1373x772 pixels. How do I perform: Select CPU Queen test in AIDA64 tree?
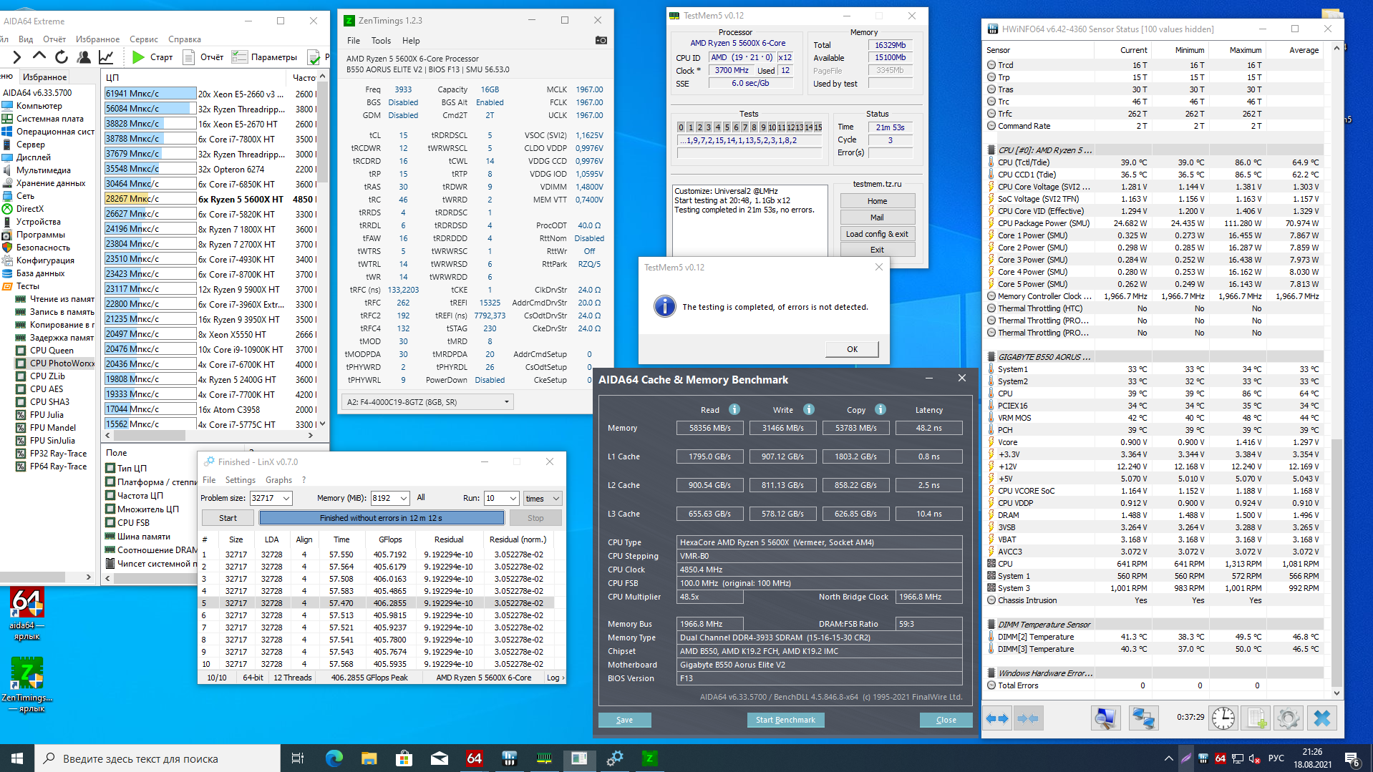pyautogui.click(x=52, y=351)
